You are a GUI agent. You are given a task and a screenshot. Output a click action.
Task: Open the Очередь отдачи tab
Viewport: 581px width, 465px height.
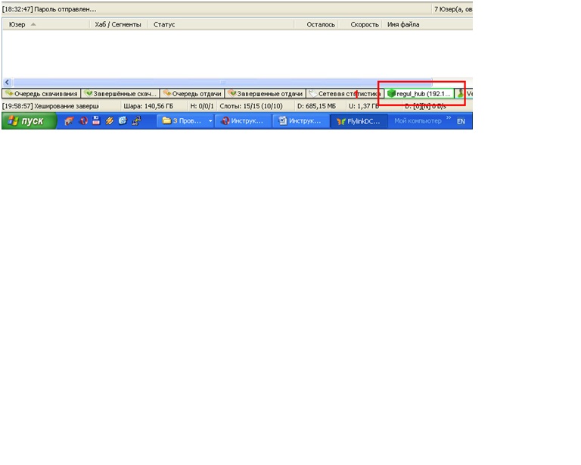tap(192, 94)
